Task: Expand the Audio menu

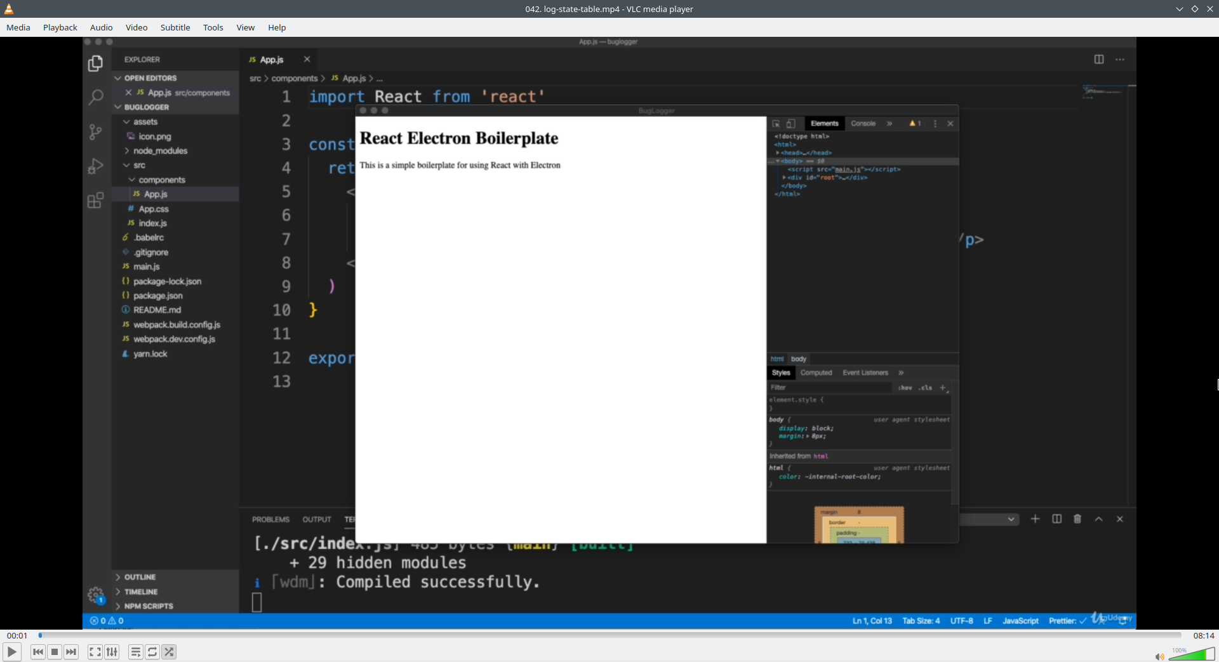Action: pyautogui.click(x=101, y=27)
